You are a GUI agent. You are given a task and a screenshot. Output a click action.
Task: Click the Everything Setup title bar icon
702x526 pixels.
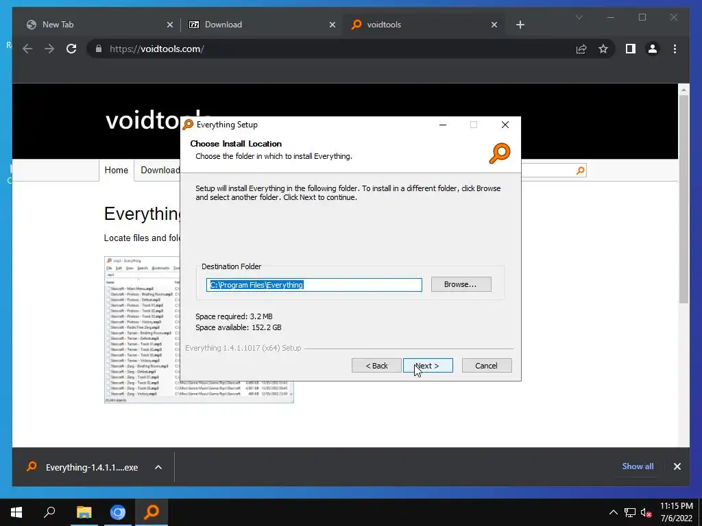(188, 125)
